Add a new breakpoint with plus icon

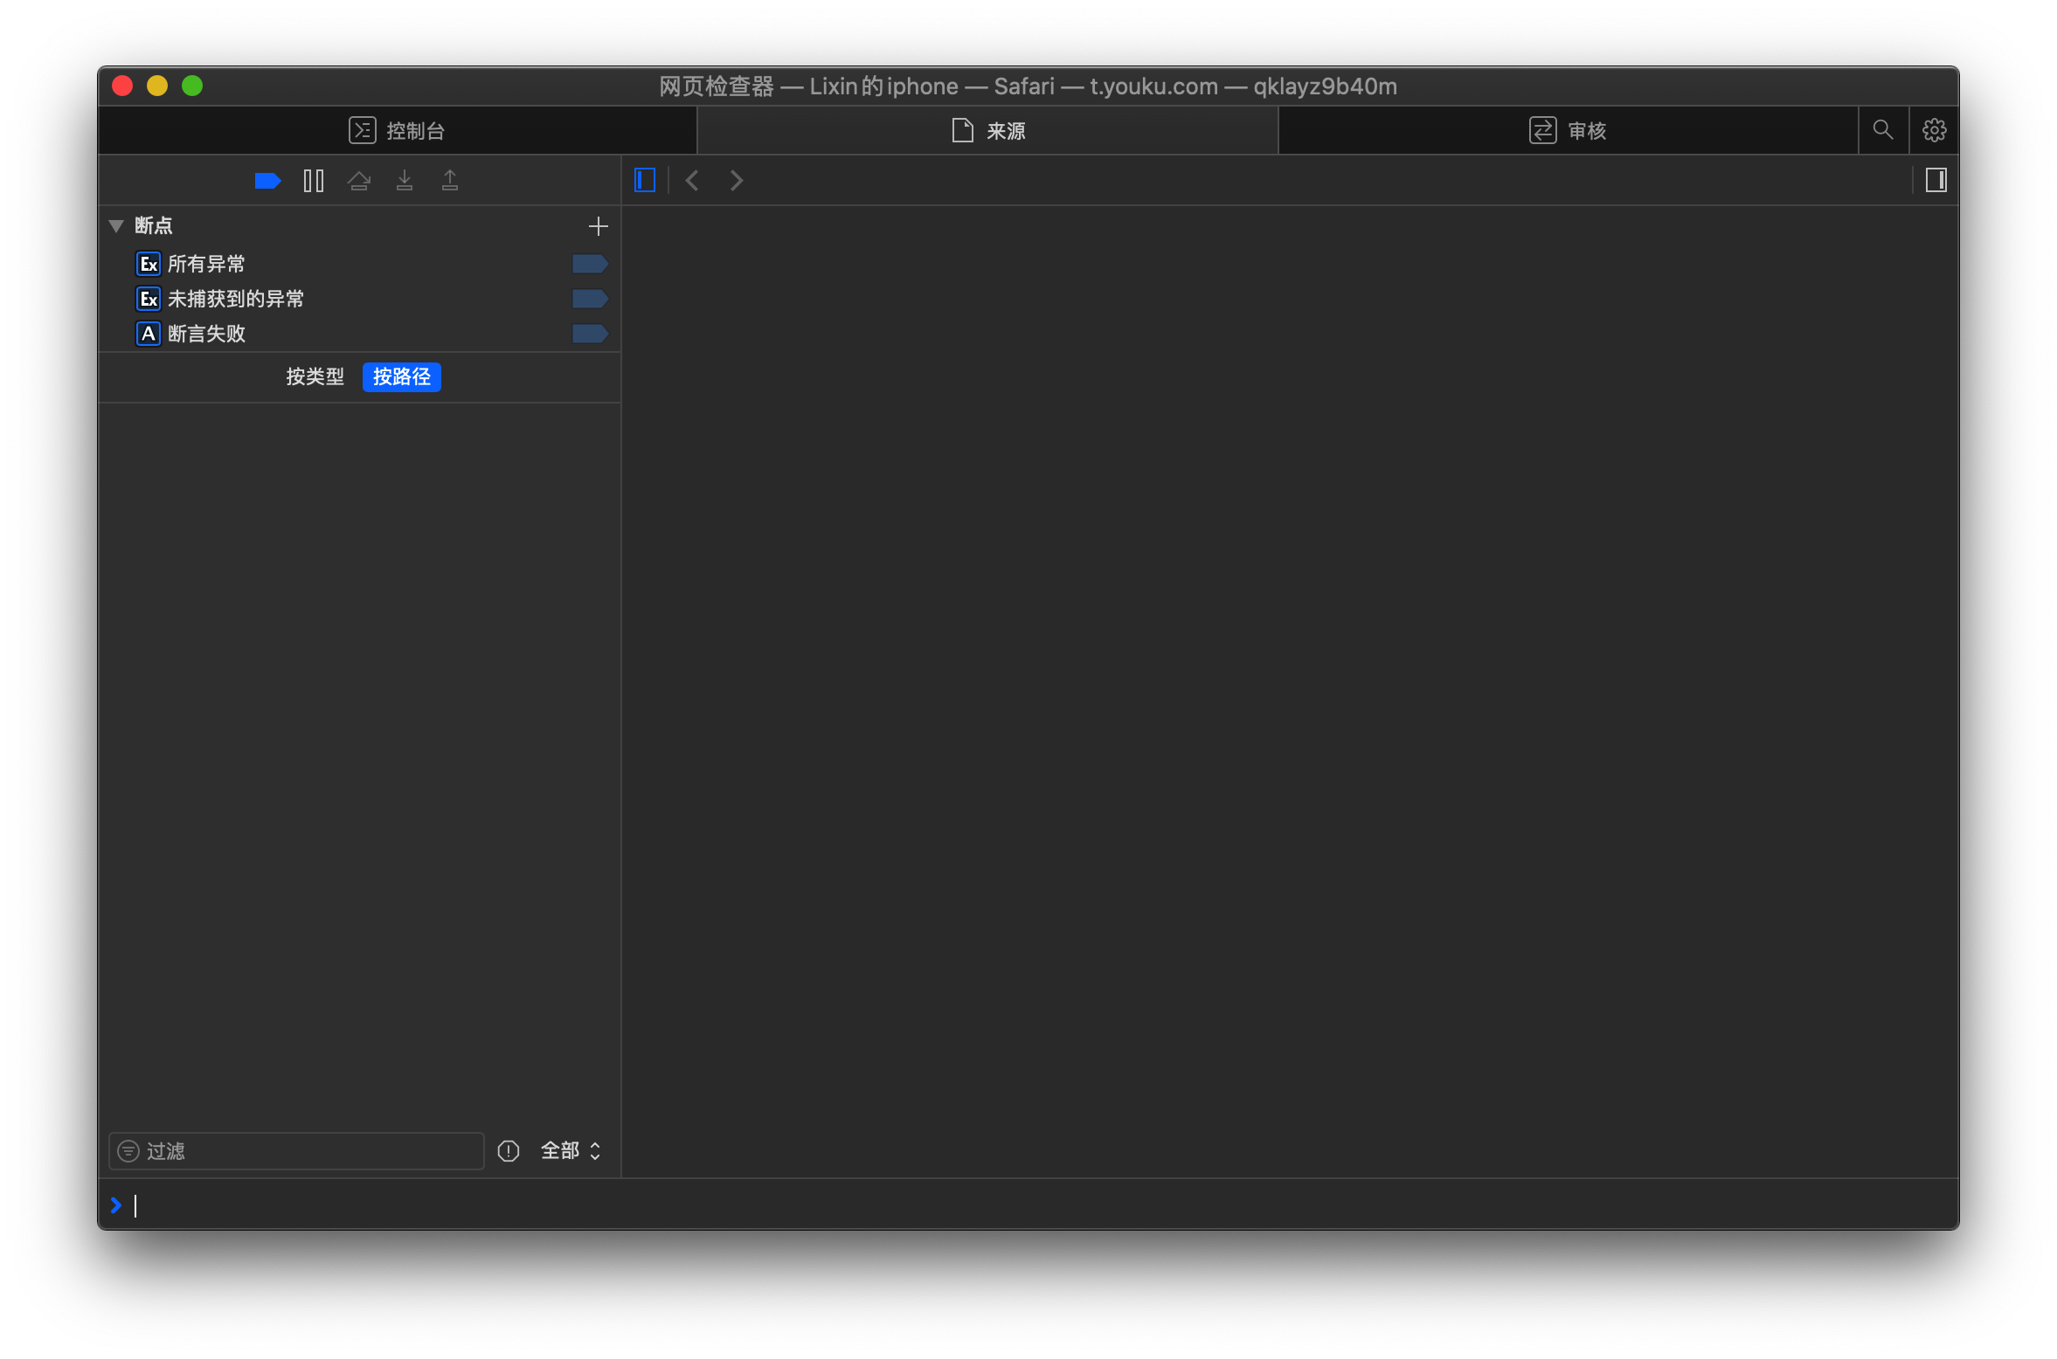(x=599, y=227)
